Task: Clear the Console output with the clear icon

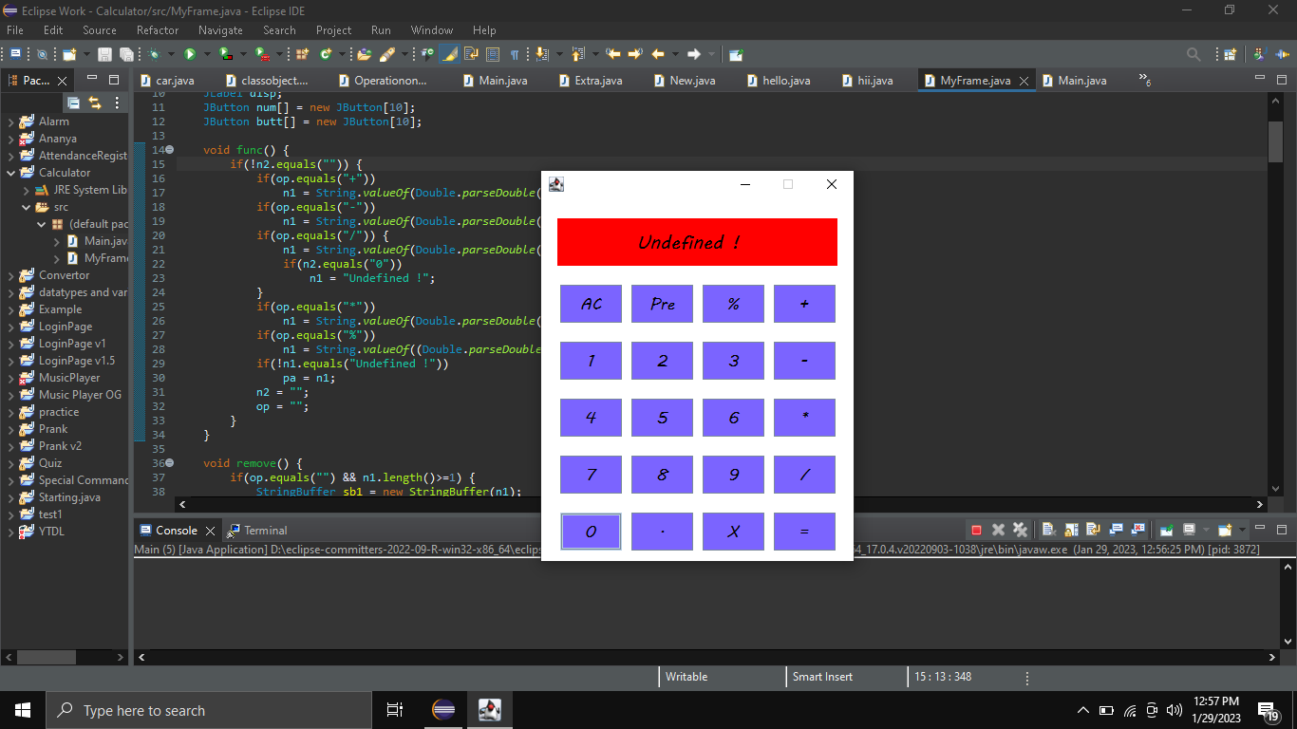Action: [x=1050, y=530]
